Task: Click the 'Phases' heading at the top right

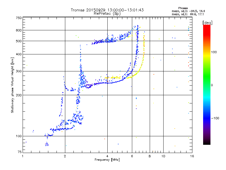Action: point(183,8)
